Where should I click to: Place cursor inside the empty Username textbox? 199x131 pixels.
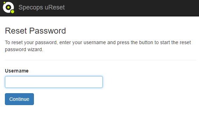(x=54, y=82)
